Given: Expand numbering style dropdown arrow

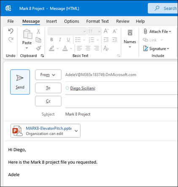Looking at the screenshot, I should (97, 40).
